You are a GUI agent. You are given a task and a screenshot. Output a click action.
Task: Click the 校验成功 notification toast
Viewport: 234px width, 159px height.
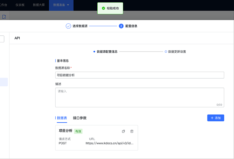point(110,8)
